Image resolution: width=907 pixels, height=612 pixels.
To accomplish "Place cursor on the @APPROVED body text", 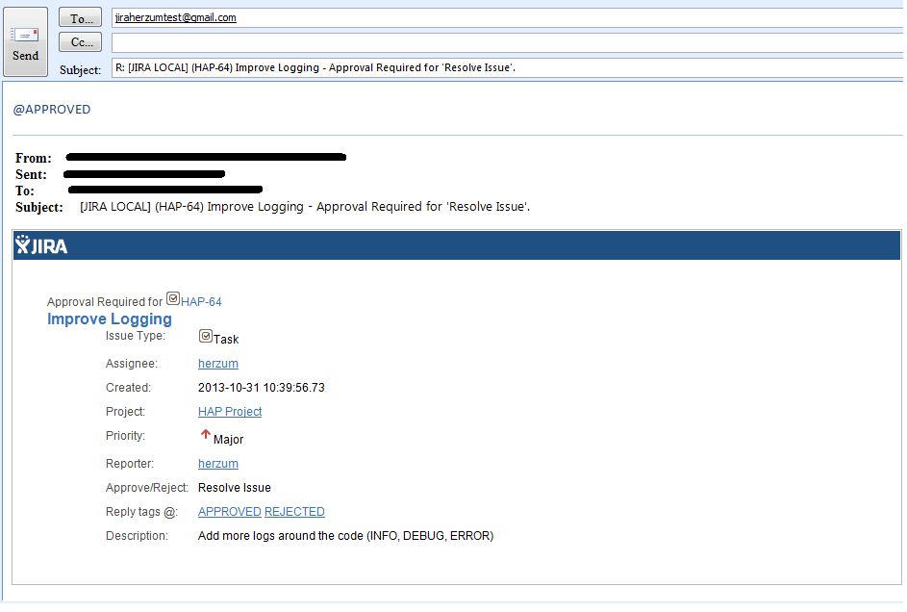I will click(x=52, y=110).
